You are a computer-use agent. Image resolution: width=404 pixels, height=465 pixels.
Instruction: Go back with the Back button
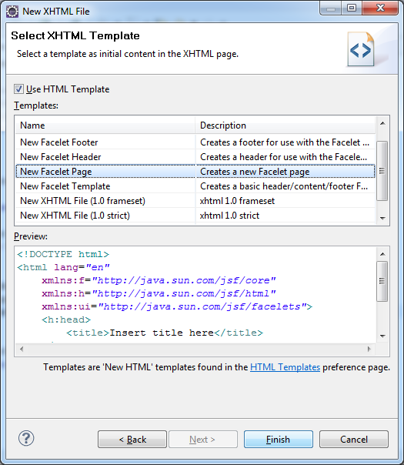point(132,439)
